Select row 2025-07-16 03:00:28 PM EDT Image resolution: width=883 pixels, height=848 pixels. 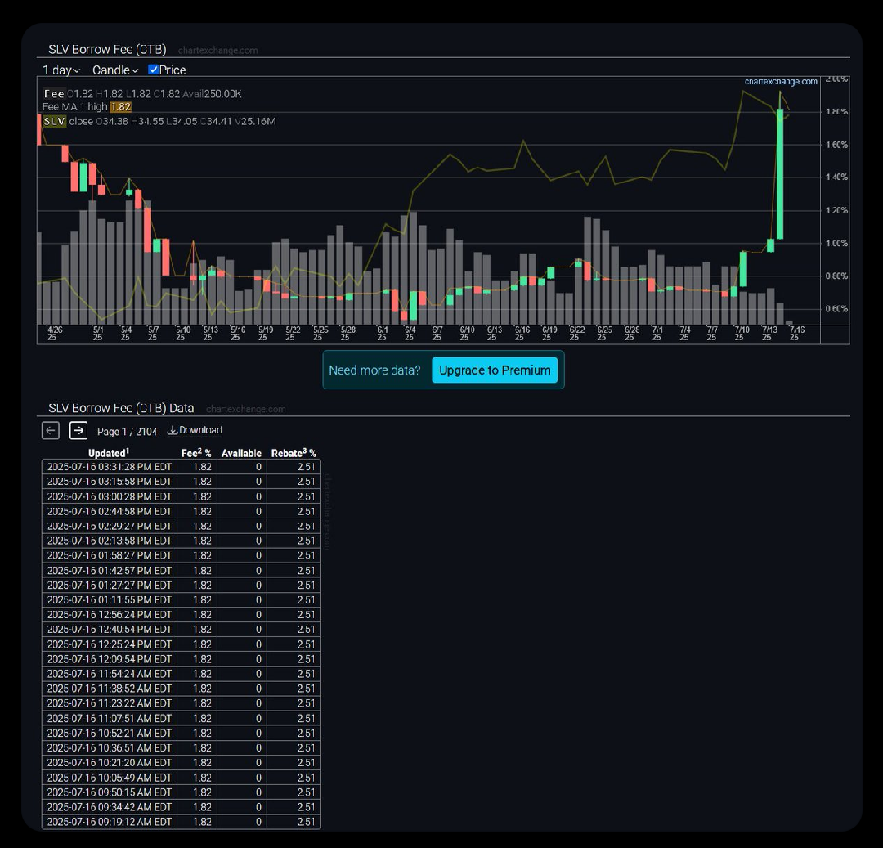pos(182,496)
